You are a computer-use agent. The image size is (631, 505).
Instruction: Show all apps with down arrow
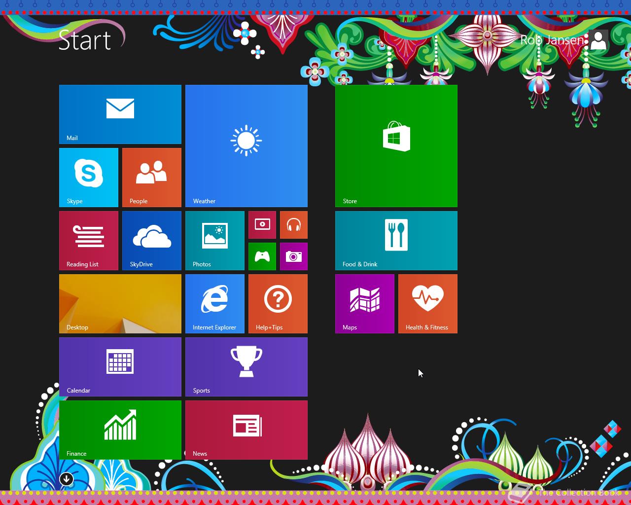pyautogui.click(x=67, y=479)
